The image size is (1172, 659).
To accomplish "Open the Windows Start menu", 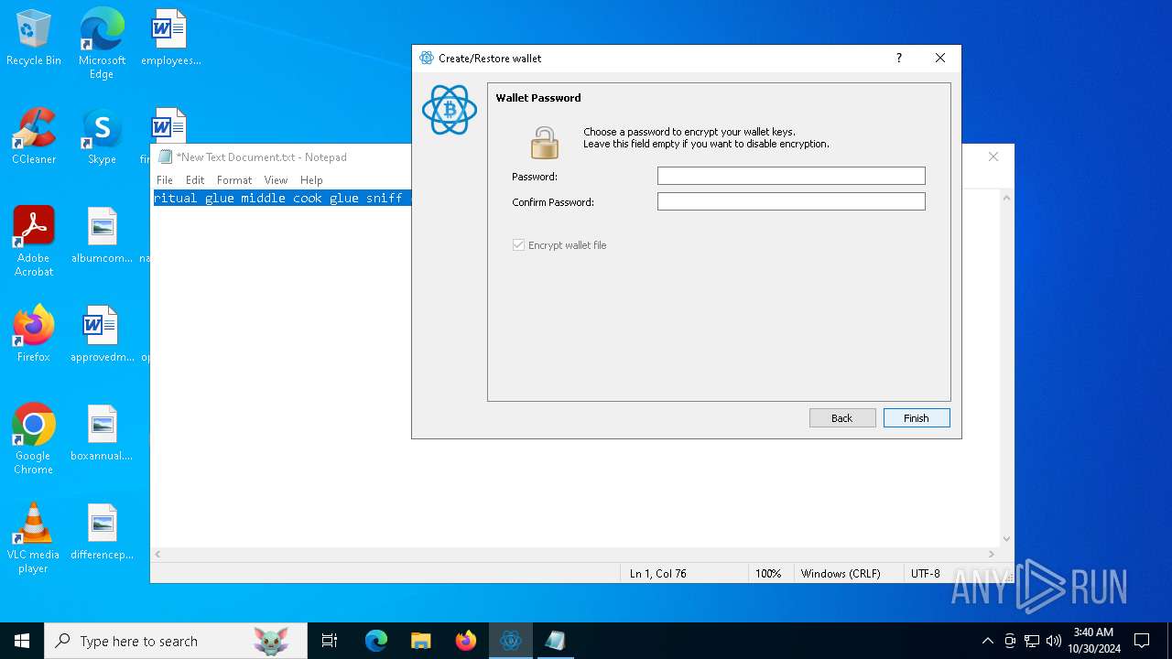I will click(22, 641).
